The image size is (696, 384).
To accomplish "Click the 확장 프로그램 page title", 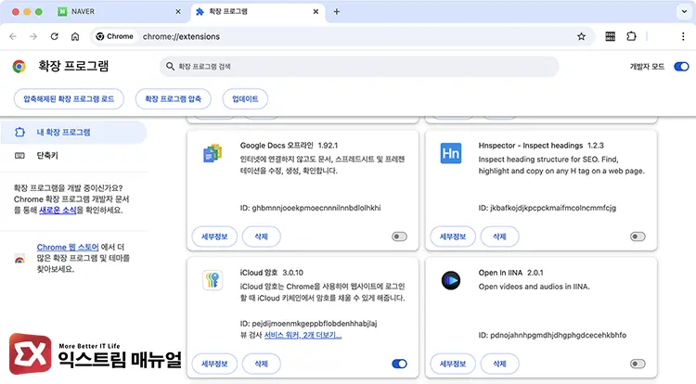I will point(73,66).
